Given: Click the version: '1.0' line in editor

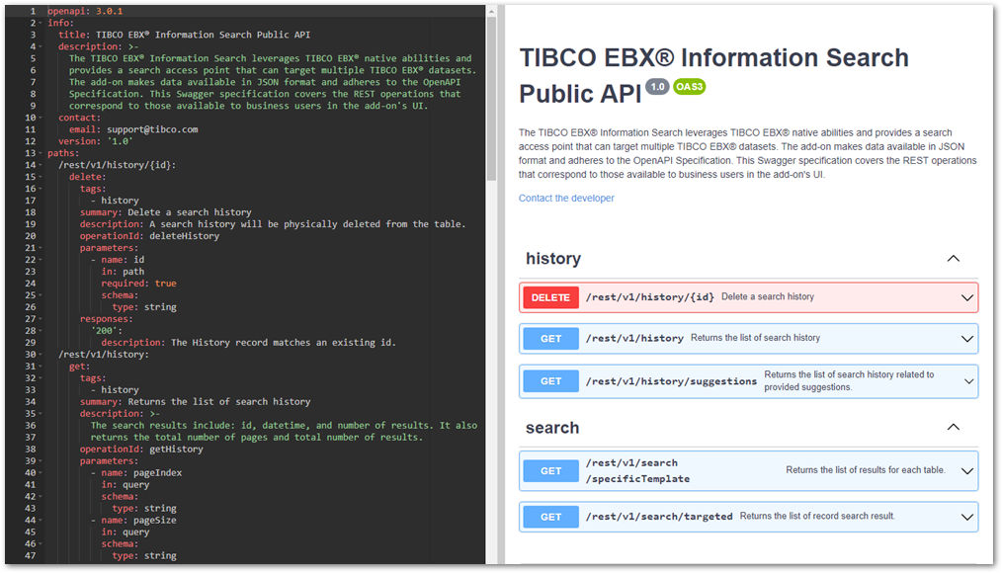Looking at the screenshot, I should pos(96,141).
